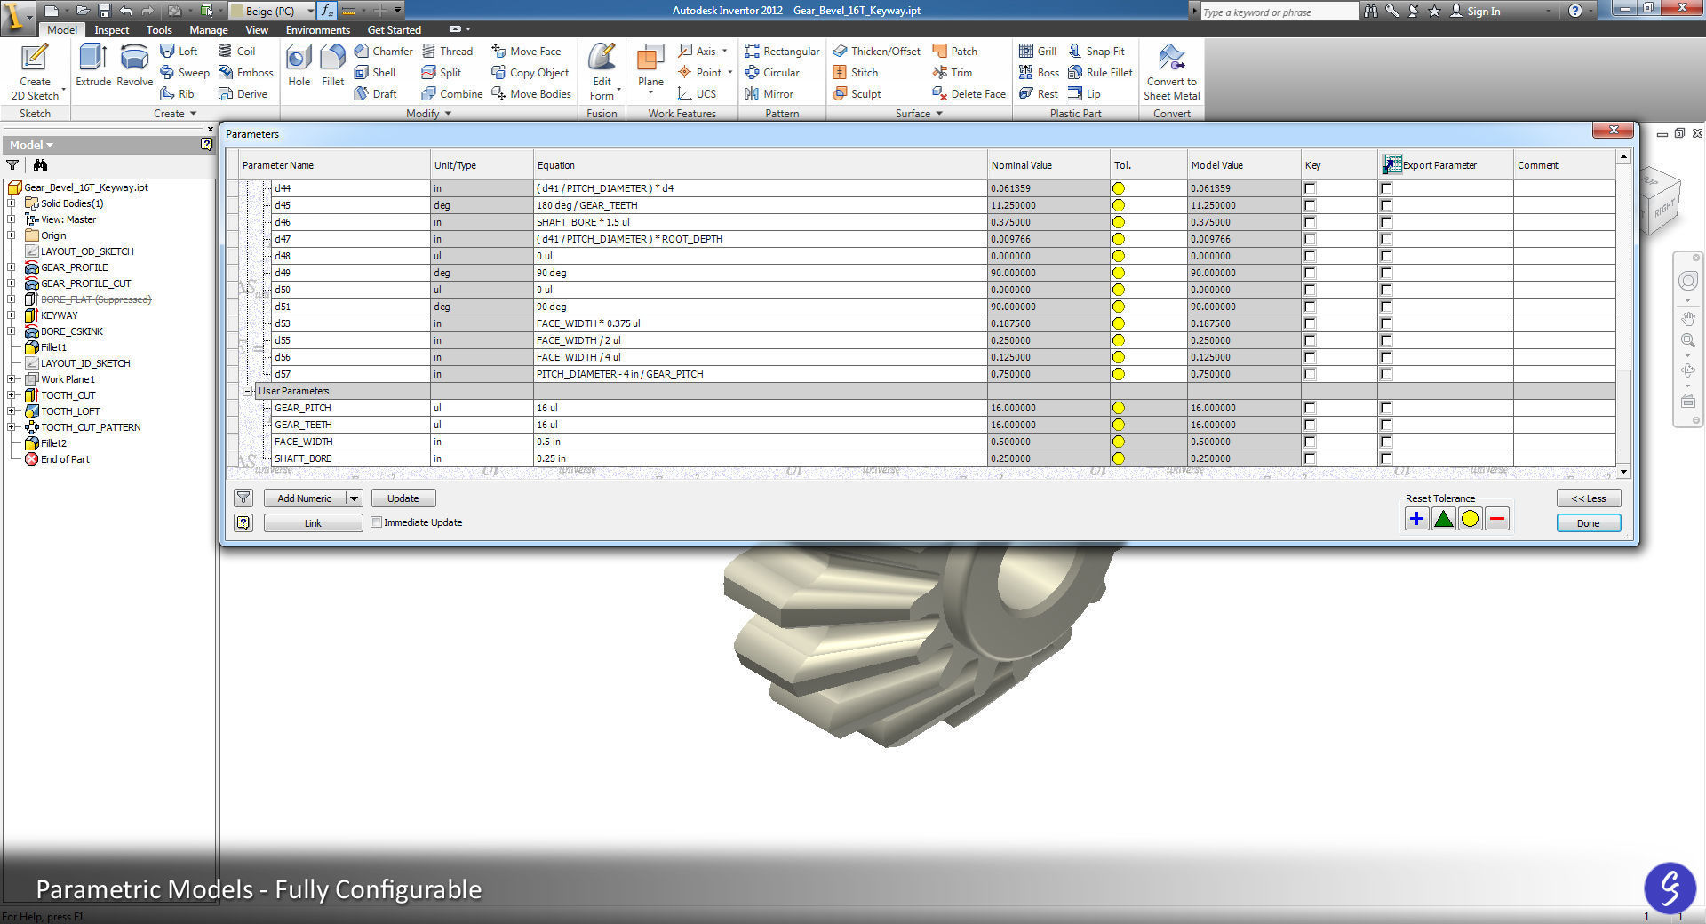
Task: Switch to the Inspect ribbon tab
Action: [x=112, y=29]
